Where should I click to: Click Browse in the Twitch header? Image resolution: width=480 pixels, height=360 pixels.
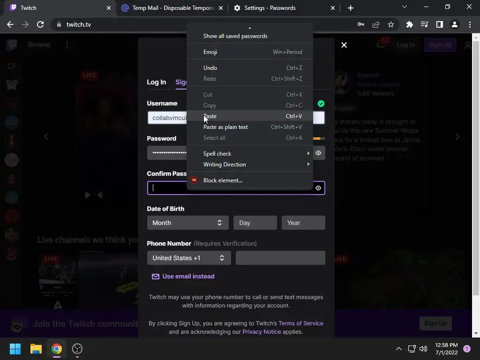point(39,45)
